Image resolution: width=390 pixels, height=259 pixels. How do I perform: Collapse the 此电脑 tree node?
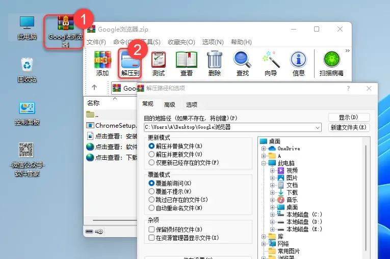[x=264, y=163]
